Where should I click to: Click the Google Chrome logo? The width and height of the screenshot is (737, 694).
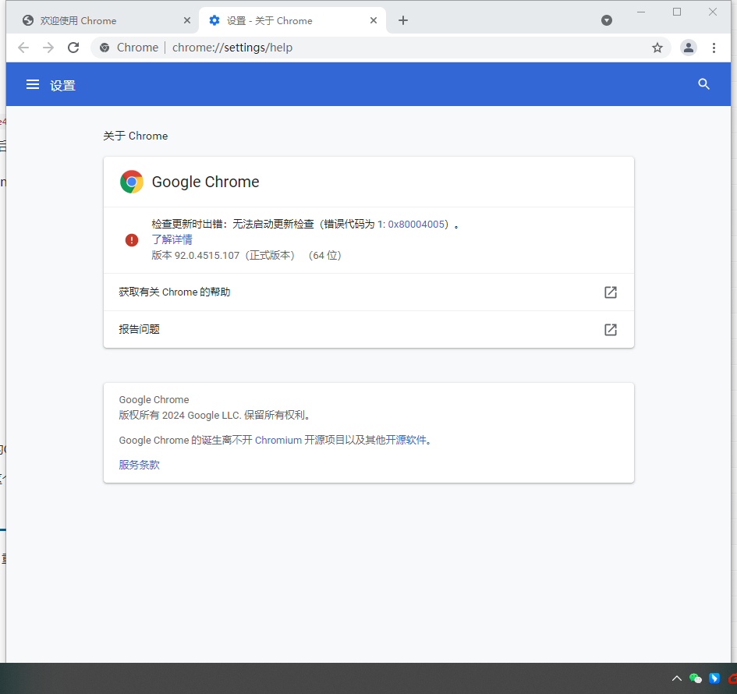pyautogui.click(x=132, y=182)
